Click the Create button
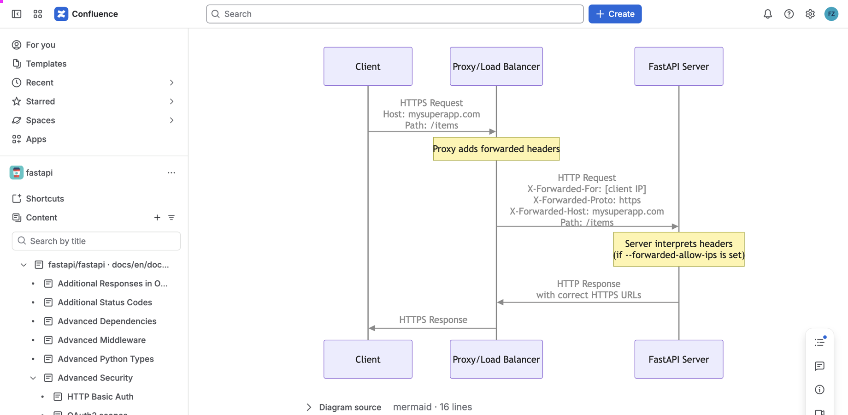The image size is (848, 415). click(x=615, y=14)
